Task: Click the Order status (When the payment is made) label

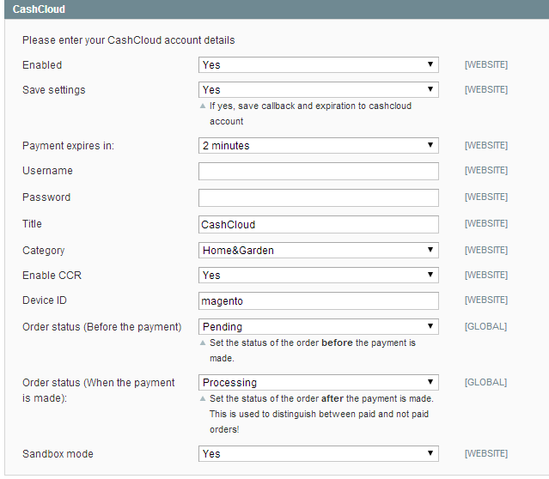Action: (x=99, y=390)
